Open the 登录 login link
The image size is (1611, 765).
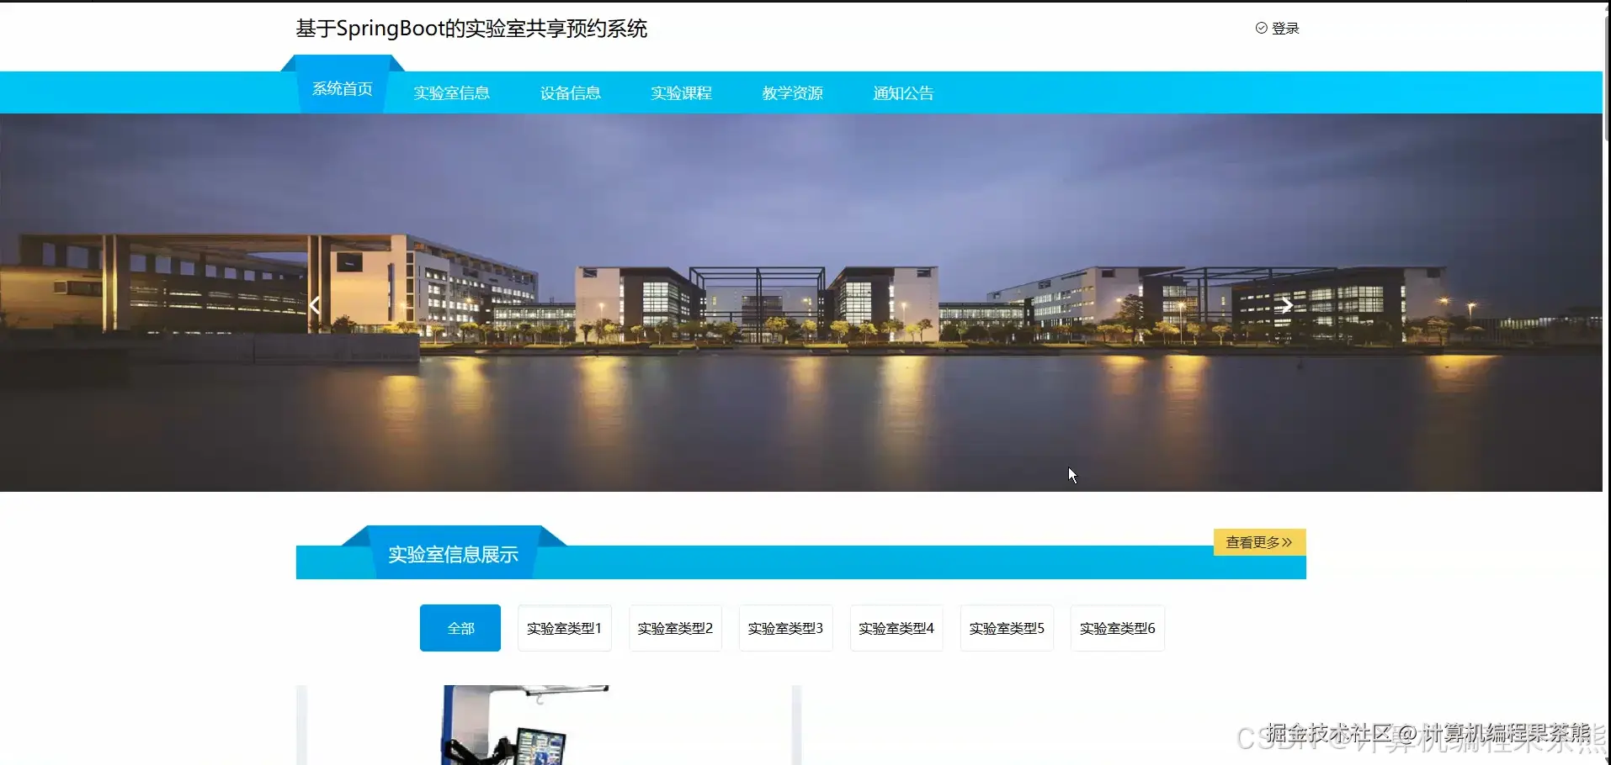click(1285, 28)
